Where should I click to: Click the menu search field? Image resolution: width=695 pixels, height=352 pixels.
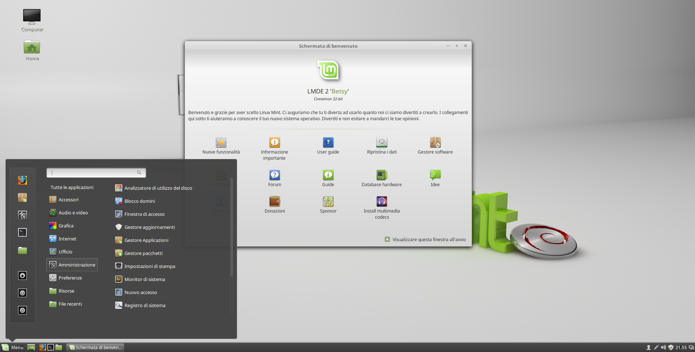[96, 173]
